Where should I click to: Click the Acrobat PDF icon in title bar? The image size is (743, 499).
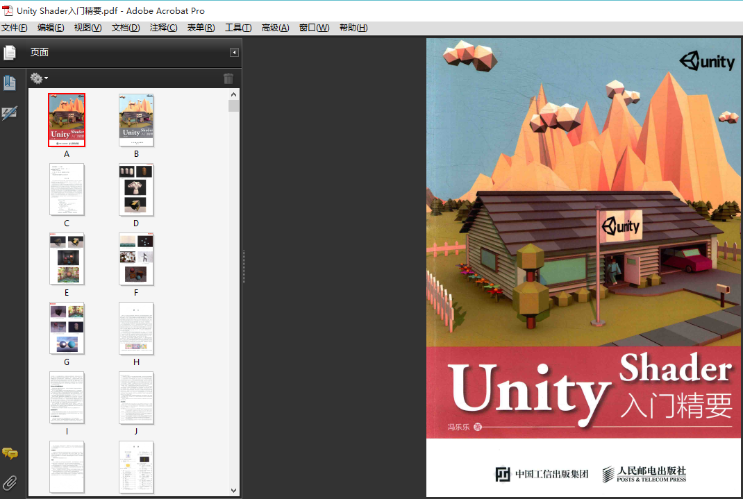click(x=8, y=10)
